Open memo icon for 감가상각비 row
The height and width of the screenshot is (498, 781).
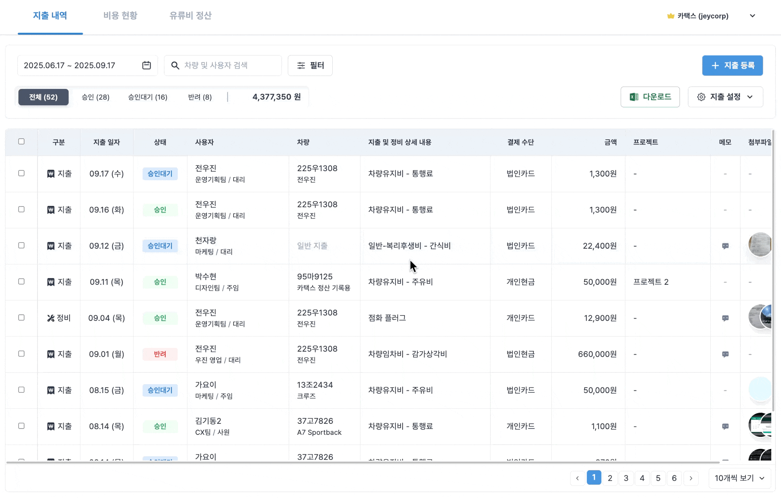click(725, 354)
